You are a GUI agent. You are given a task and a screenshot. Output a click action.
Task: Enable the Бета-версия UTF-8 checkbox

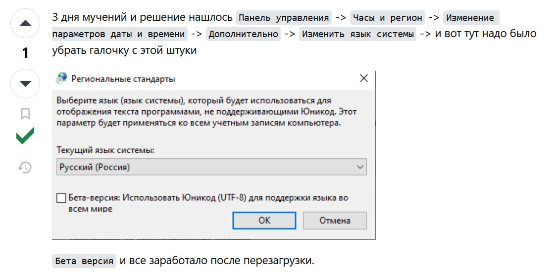61,198
